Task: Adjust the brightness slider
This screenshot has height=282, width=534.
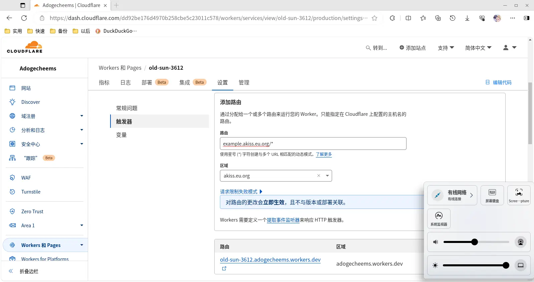Action: click(x=476, y=265)
